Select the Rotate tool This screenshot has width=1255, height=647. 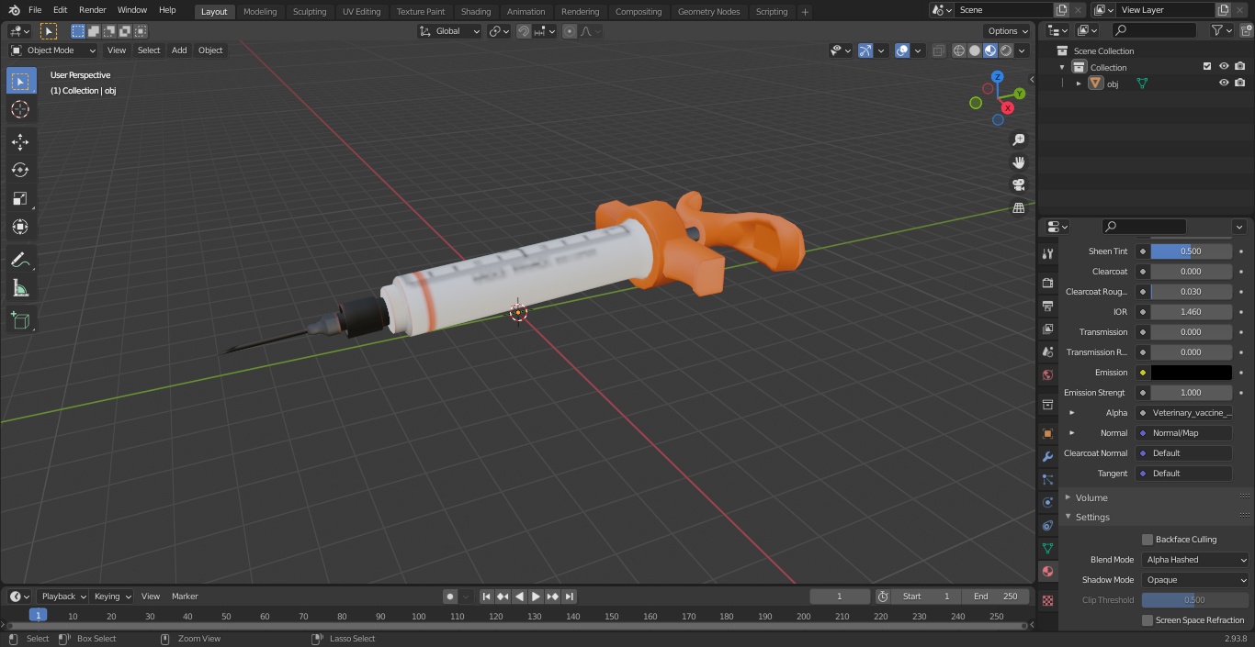point(20,170)
